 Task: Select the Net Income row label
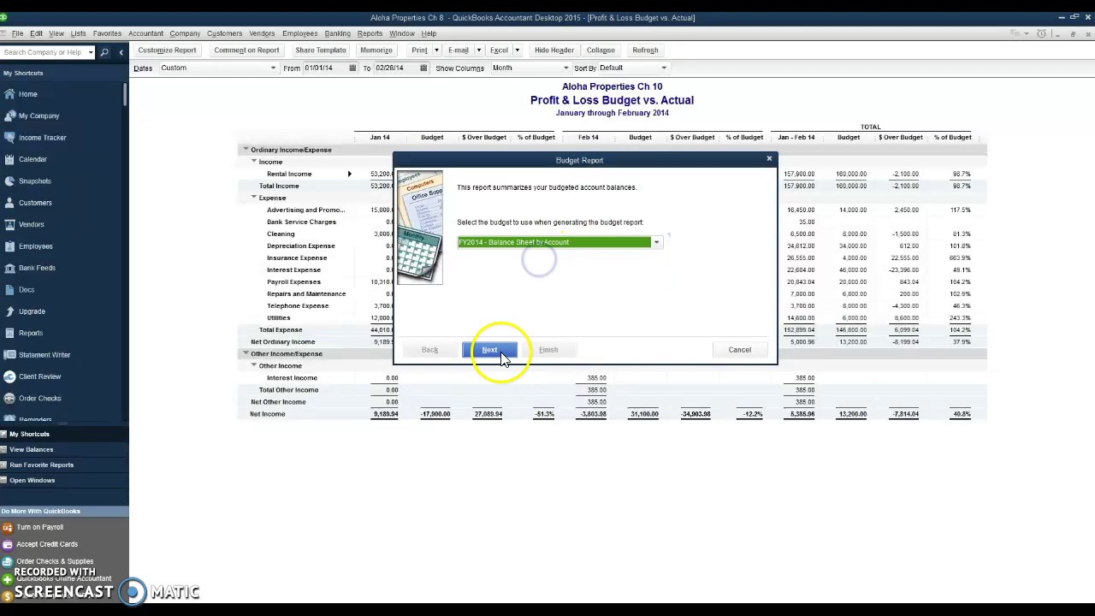[268, 414]
